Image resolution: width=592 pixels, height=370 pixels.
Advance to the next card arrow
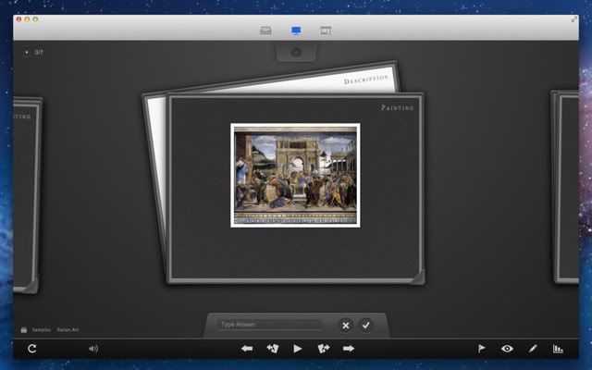[349, 349]
